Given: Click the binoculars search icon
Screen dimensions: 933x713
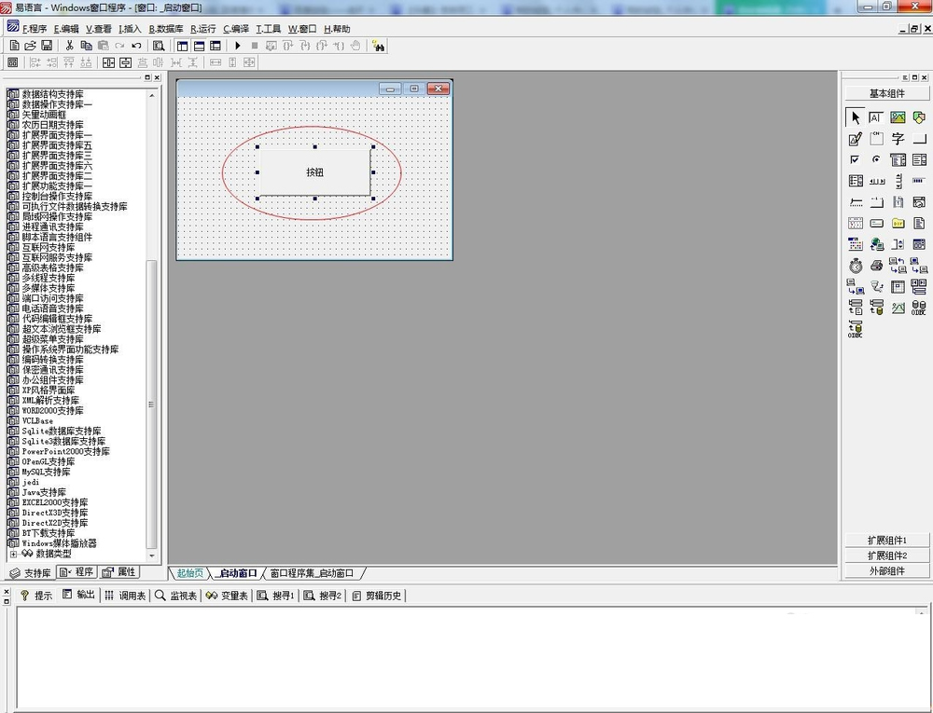Looking at the screenshot, I should 378,46.
